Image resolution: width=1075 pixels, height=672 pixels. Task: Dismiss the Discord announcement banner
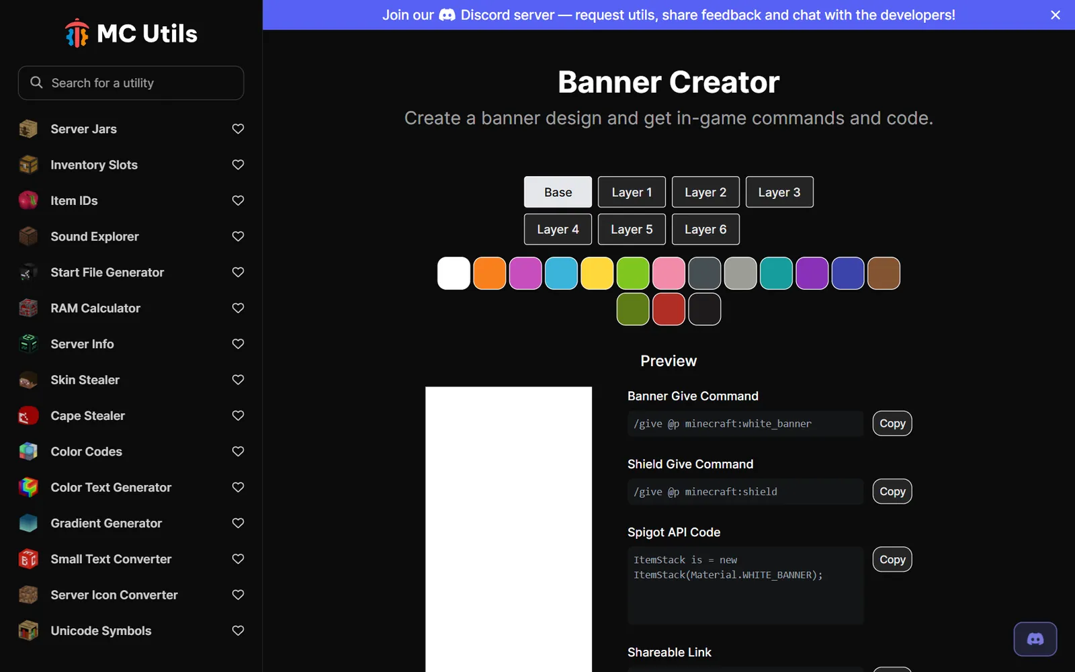click(x=1056, y=15)
